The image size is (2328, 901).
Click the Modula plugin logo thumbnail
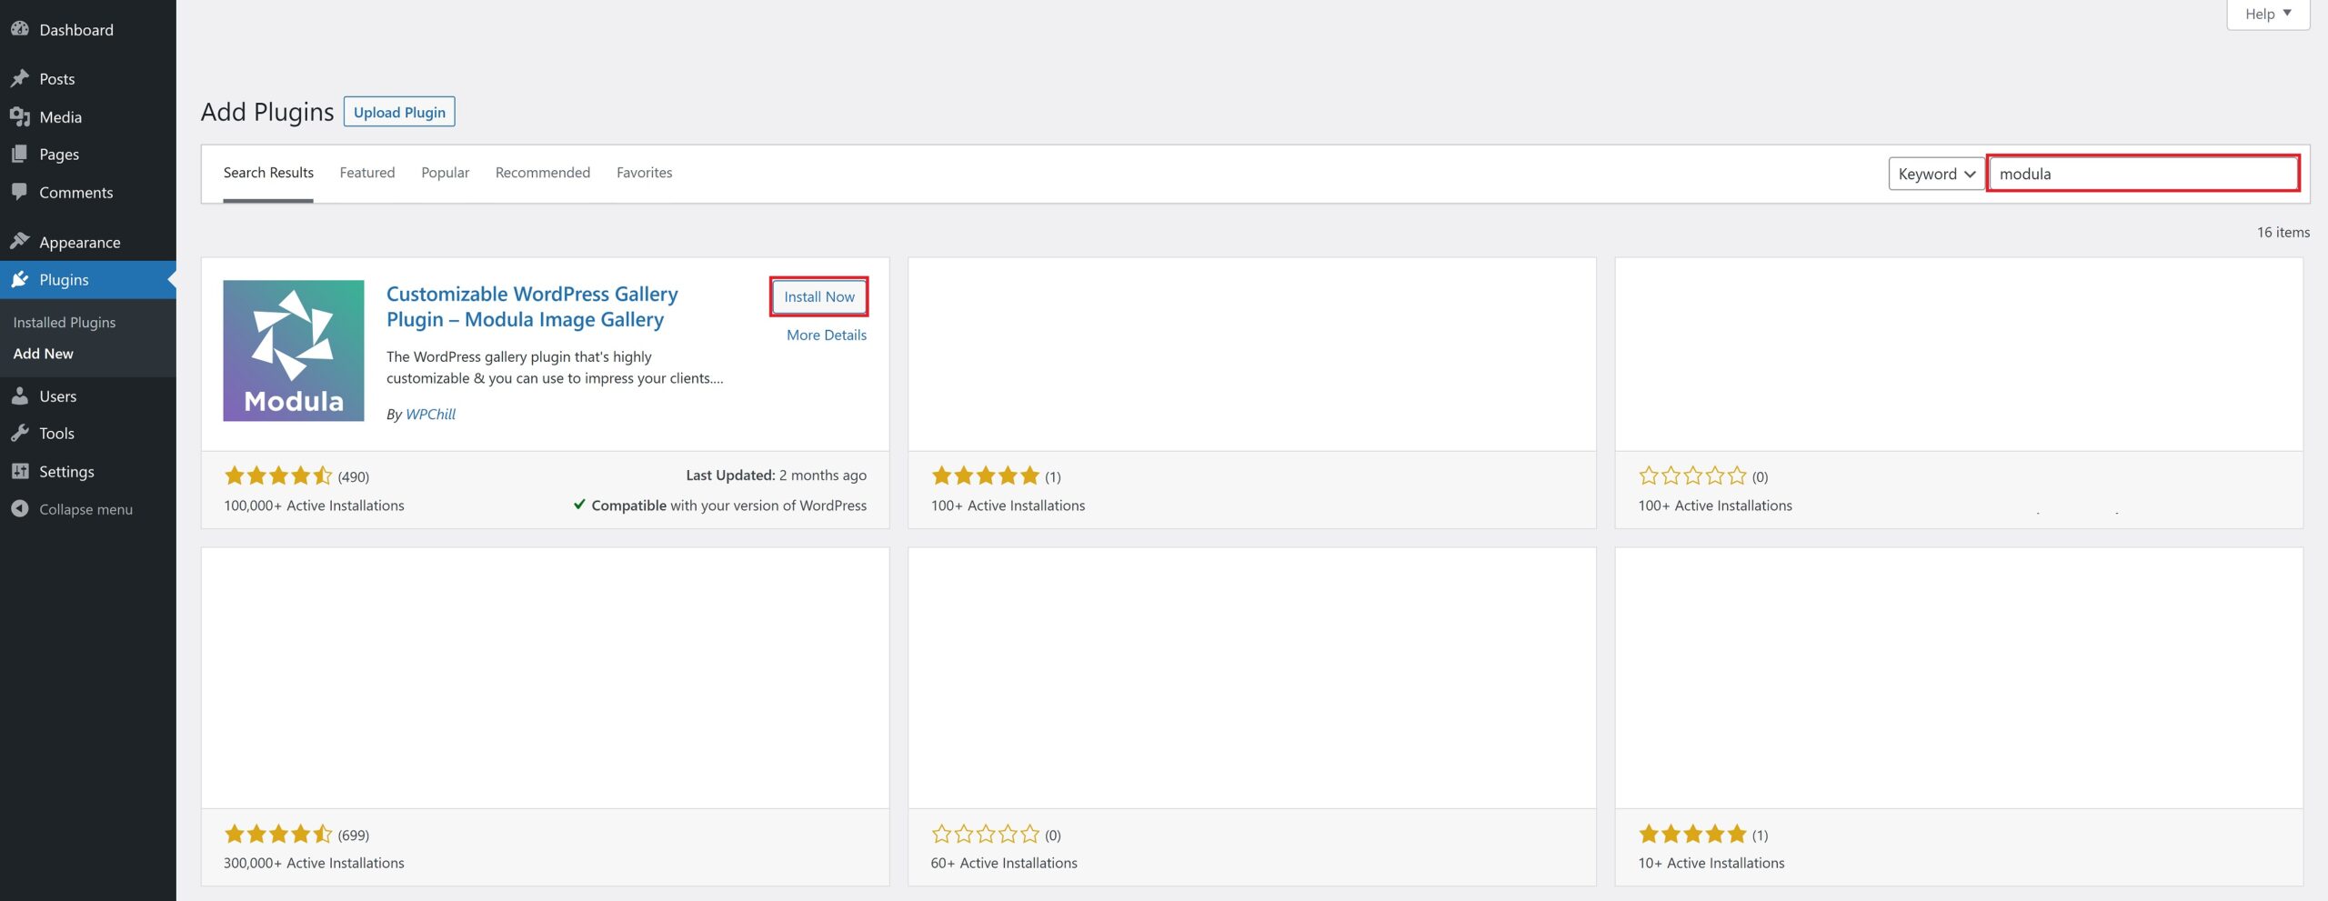294,351
